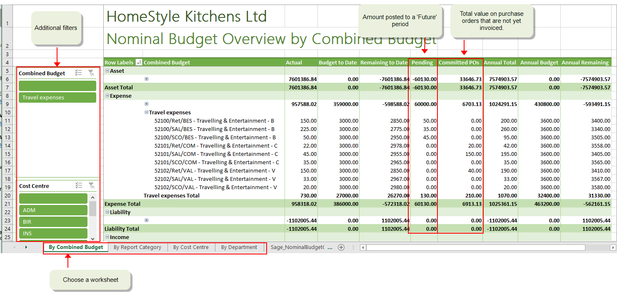Collapse the Asset group
Screen dimensions: 617x296
tap(107, 71)
